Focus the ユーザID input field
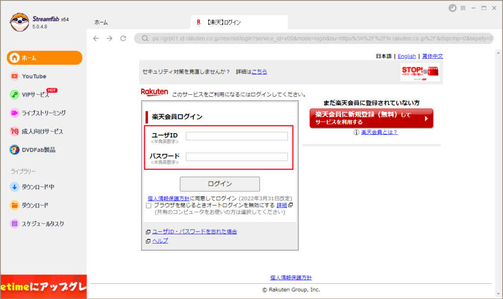 point(237,136)
